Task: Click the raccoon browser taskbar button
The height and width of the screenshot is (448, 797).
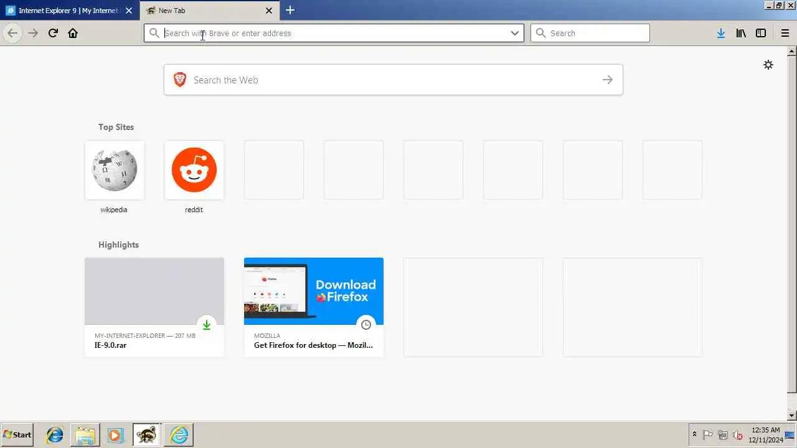Action: (147, 435)
